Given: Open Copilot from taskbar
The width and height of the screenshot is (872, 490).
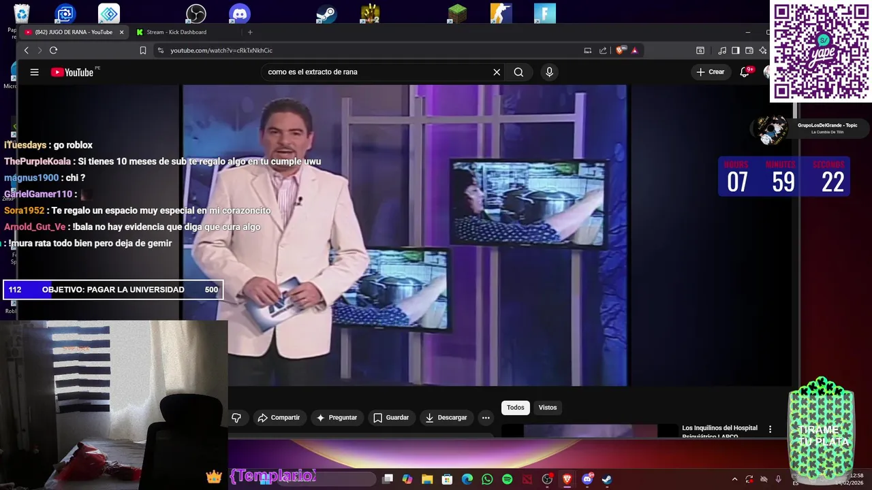Looking at the screenshot, I should (x=407, y=479).
